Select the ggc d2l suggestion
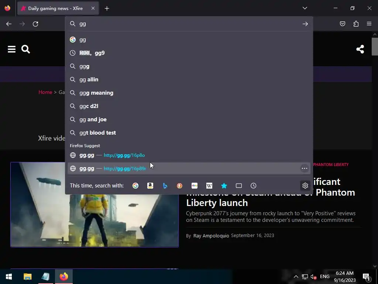 pyautogui.click(x=189, y=106)
